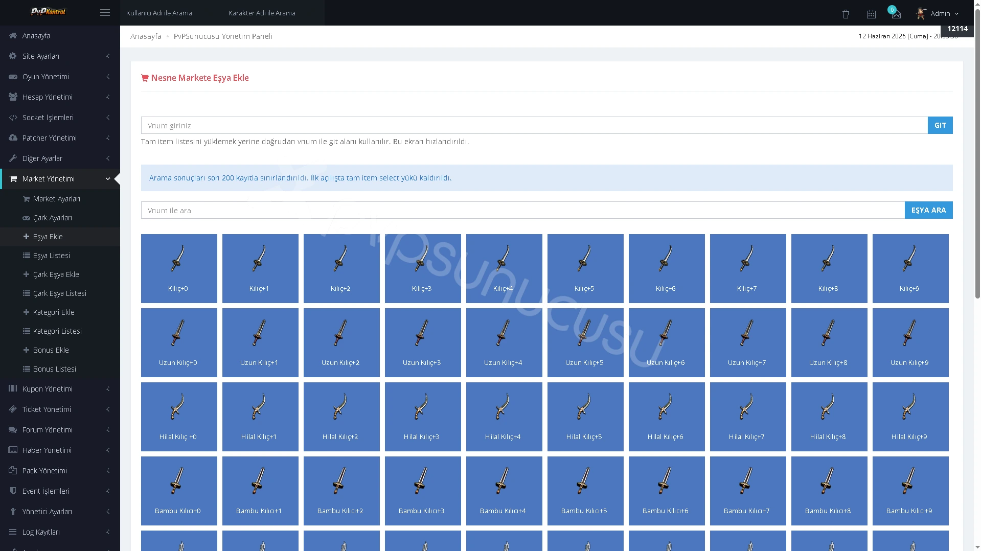
Task: Open the messages envelope icon
Action: point(896,14)
